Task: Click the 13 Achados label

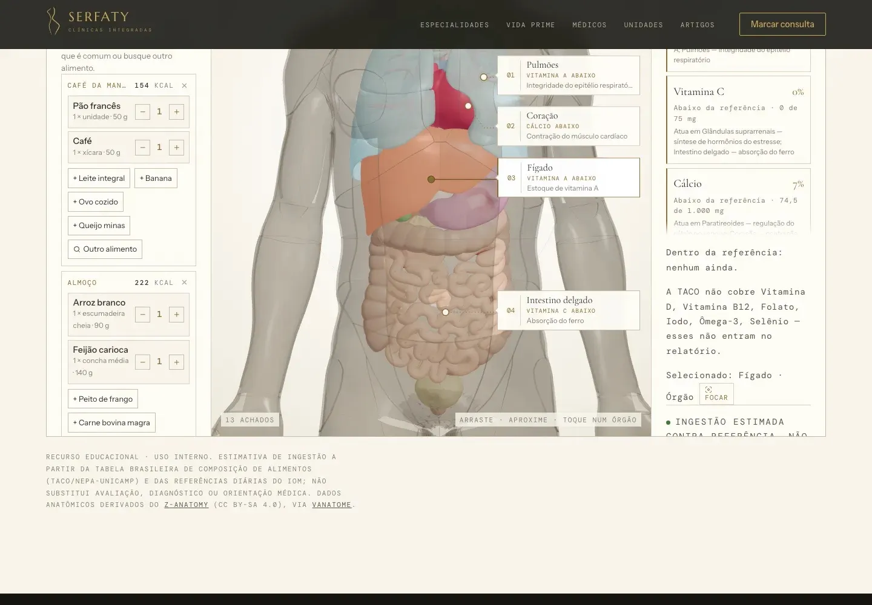Action: (x=249, y=420)
